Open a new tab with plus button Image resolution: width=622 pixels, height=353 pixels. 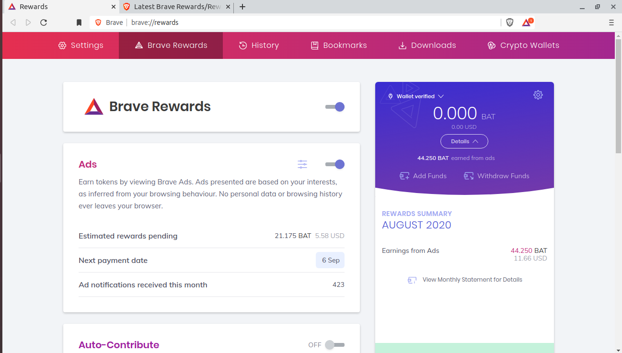pyautogui.click(x=242, y=7)
